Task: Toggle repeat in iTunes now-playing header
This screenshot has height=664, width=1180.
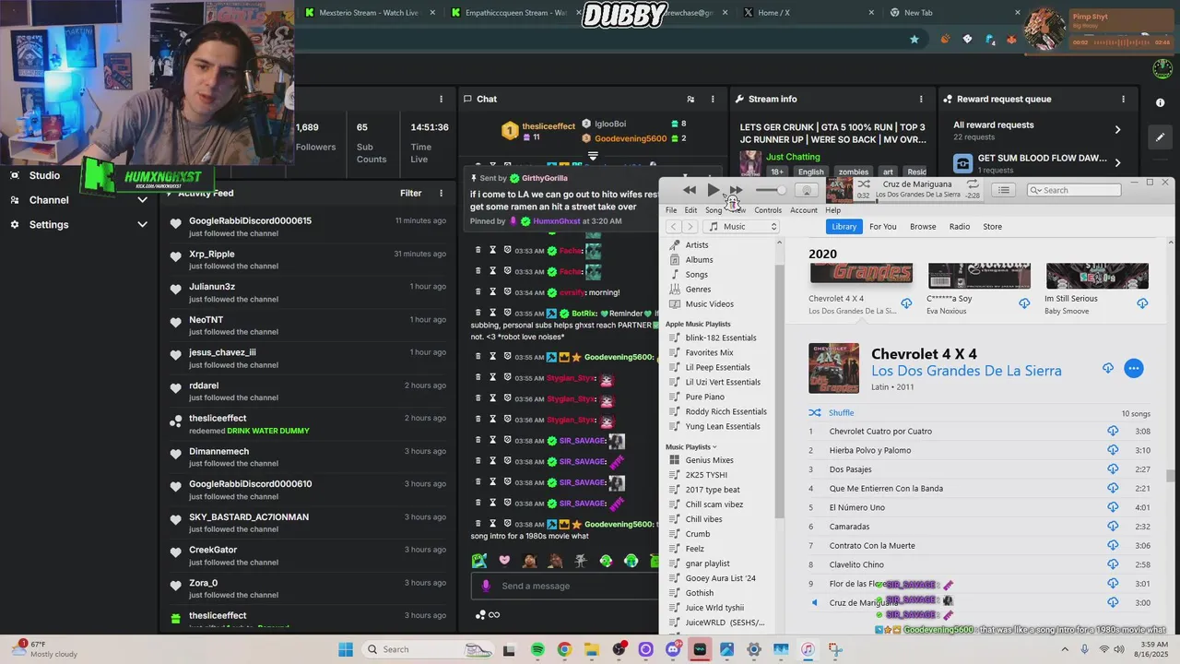Action: [973, 184]
